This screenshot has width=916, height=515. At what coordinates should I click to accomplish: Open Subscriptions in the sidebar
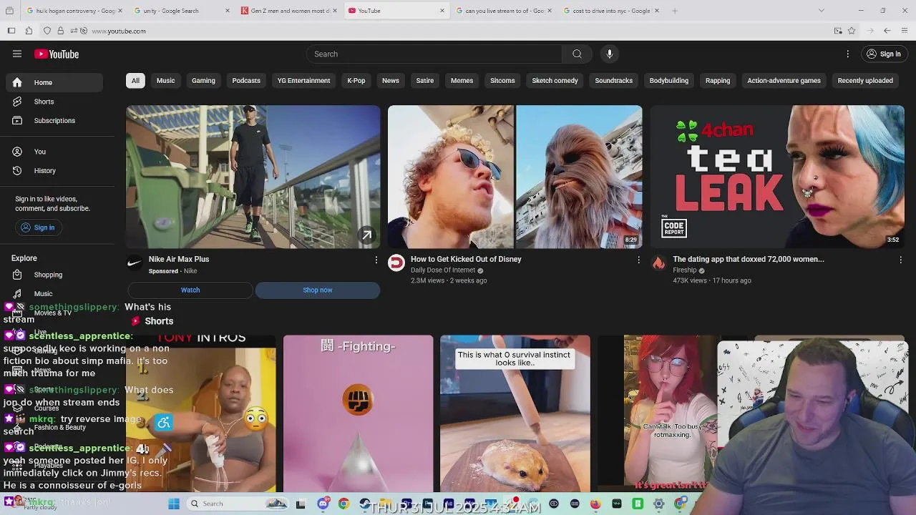(54, 120)
